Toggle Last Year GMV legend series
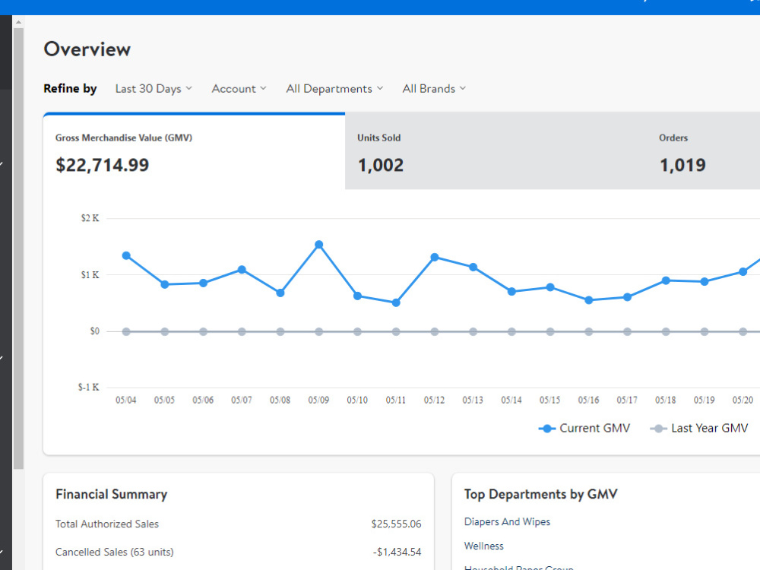Image resolution: width=760 pixels, height=570 pixels. (x=699, y=429)
